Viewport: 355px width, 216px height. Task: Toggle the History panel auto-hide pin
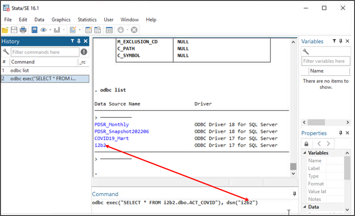click(x=79, y=41)
